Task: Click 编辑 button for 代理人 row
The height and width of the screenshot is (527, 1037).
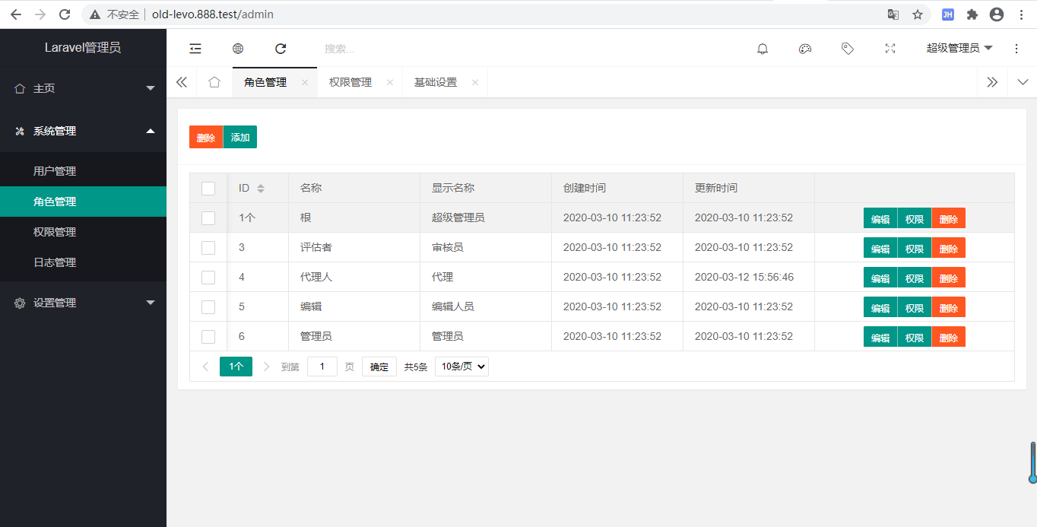Action: click(880, 278)
